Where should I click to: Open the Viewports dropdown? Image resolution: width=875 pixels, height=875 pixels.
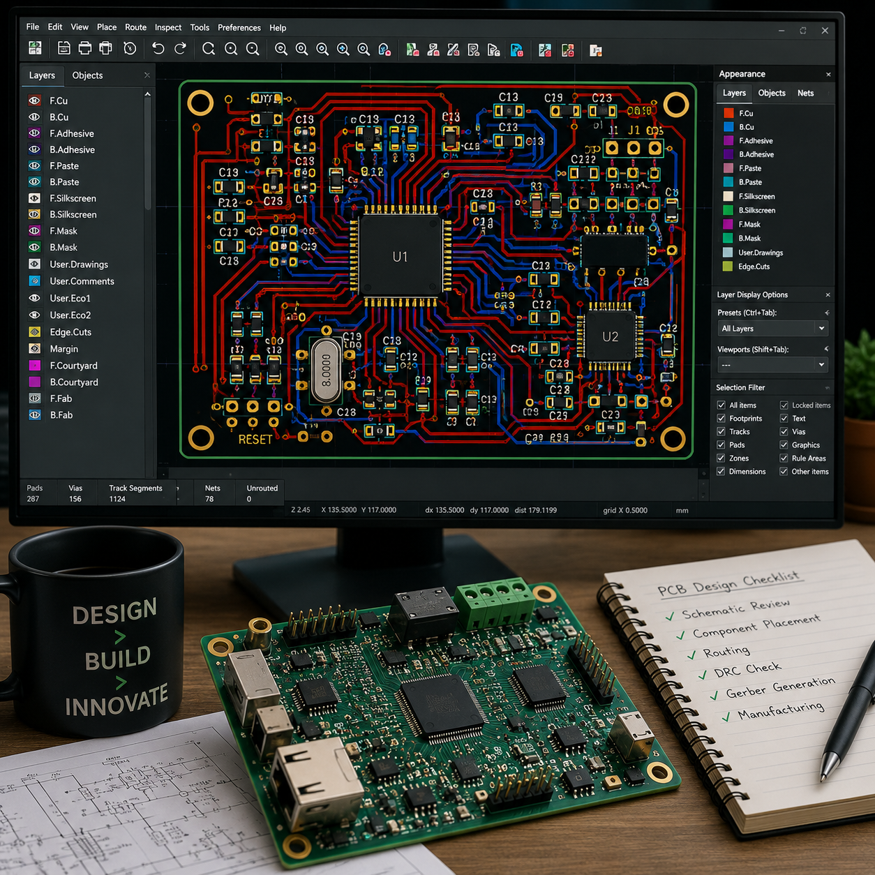tap(773, 364)
